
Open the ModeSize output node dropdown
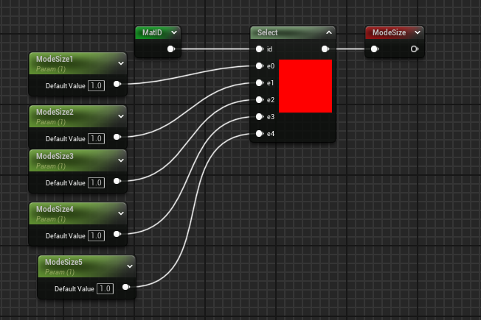click(418, 33)
